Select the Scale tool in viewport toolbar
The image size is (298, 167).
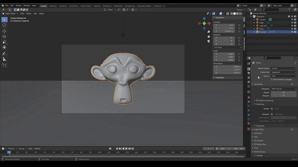point(4,42)
